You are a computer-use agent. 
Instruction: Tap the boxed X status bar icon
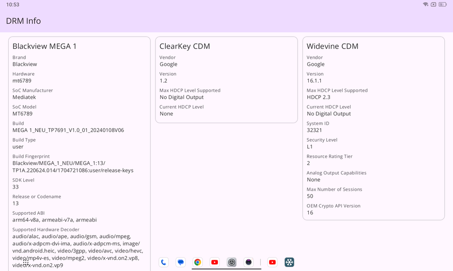click(433, 4)
